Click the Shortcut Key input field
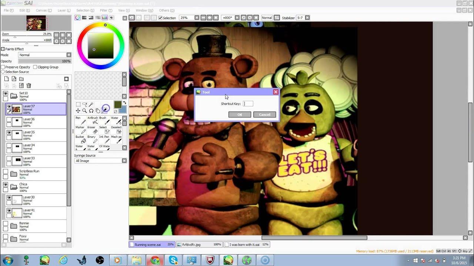Image resolution: width=474 pixels, height=266 pixels. pyautogui.click(x=248, y=104)
